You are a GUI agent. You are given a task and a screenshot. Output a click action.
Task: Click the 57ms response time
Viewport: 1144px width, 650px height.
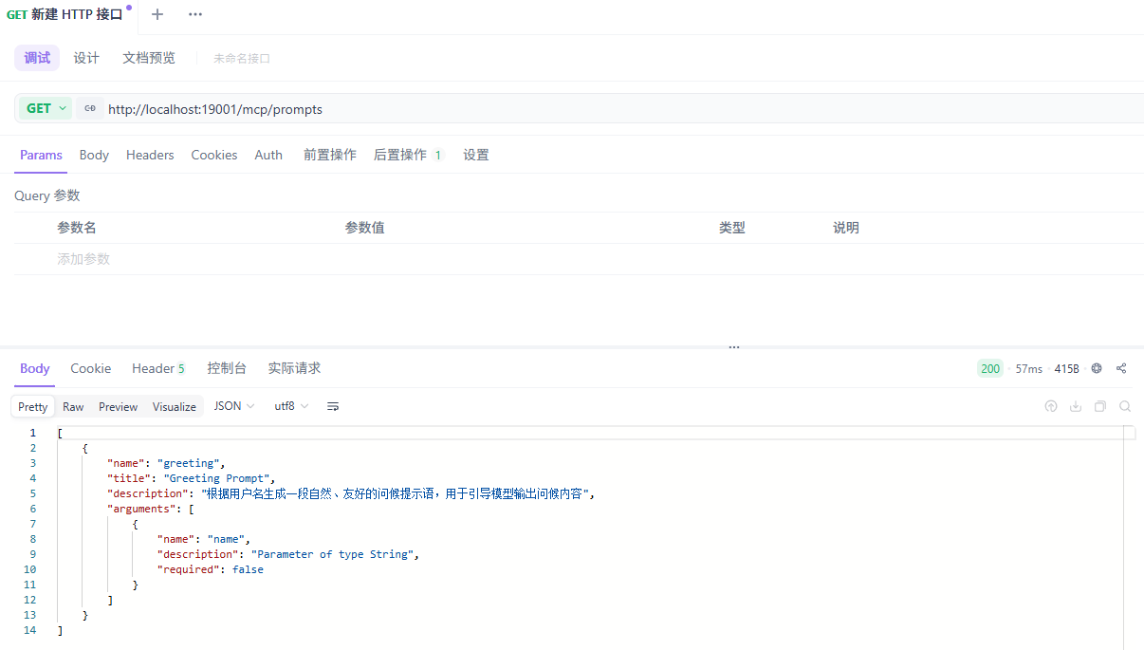(x=1028, y=368)
